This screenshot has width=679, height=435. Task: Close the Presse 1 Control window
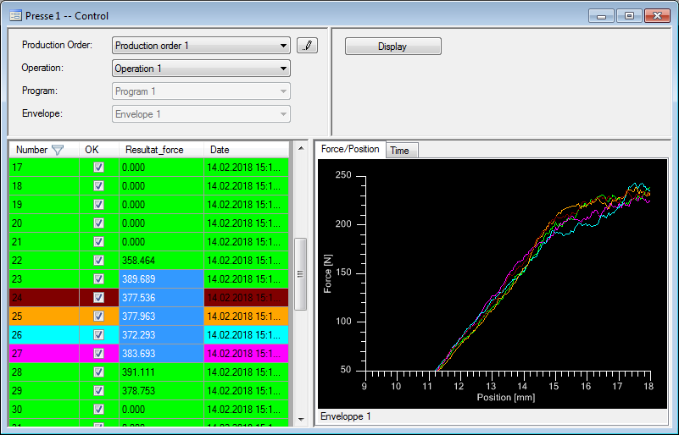point(657,16)
